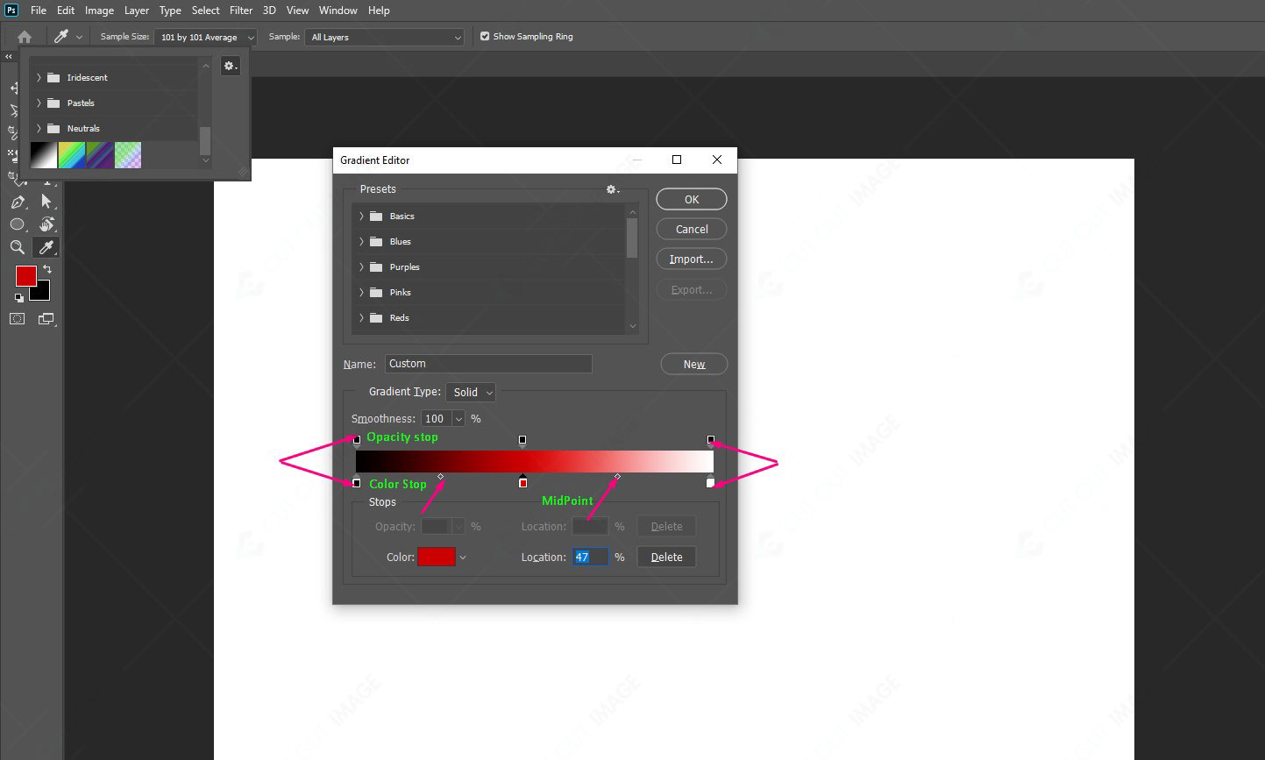
Task: Expand the Pastels gradient folder
Action: (39, 103)
